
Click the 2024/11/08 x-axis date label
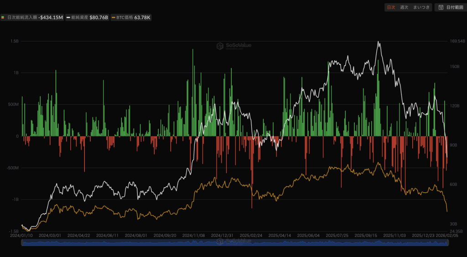193,236
